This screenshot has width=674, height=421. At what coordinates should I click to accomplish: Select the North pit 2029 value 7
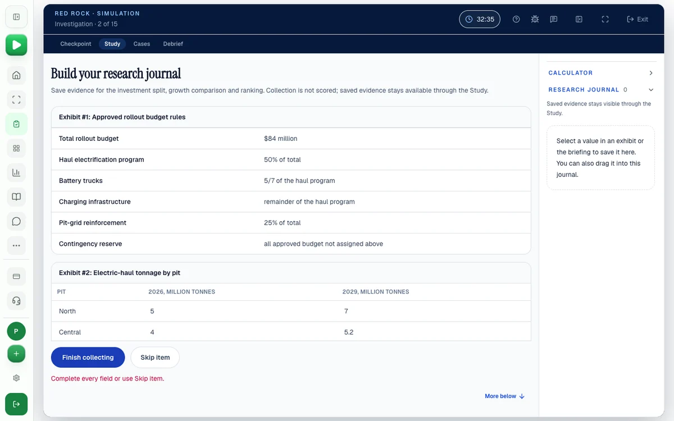pyautogui.click(x=347, y=311)
